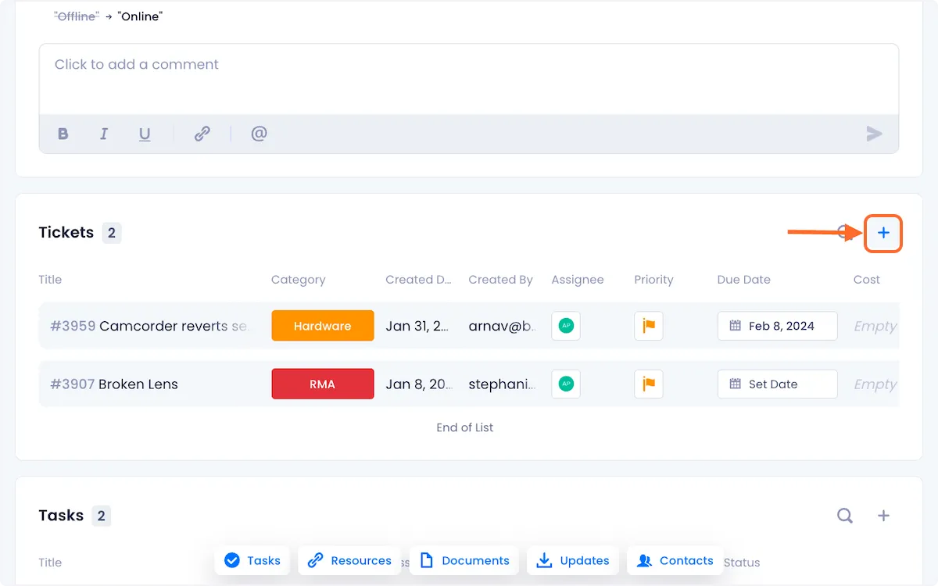Click the @ mention icon
Viewport: 938px width, 586px height.
pyautogui.click(x=259, y=134)
